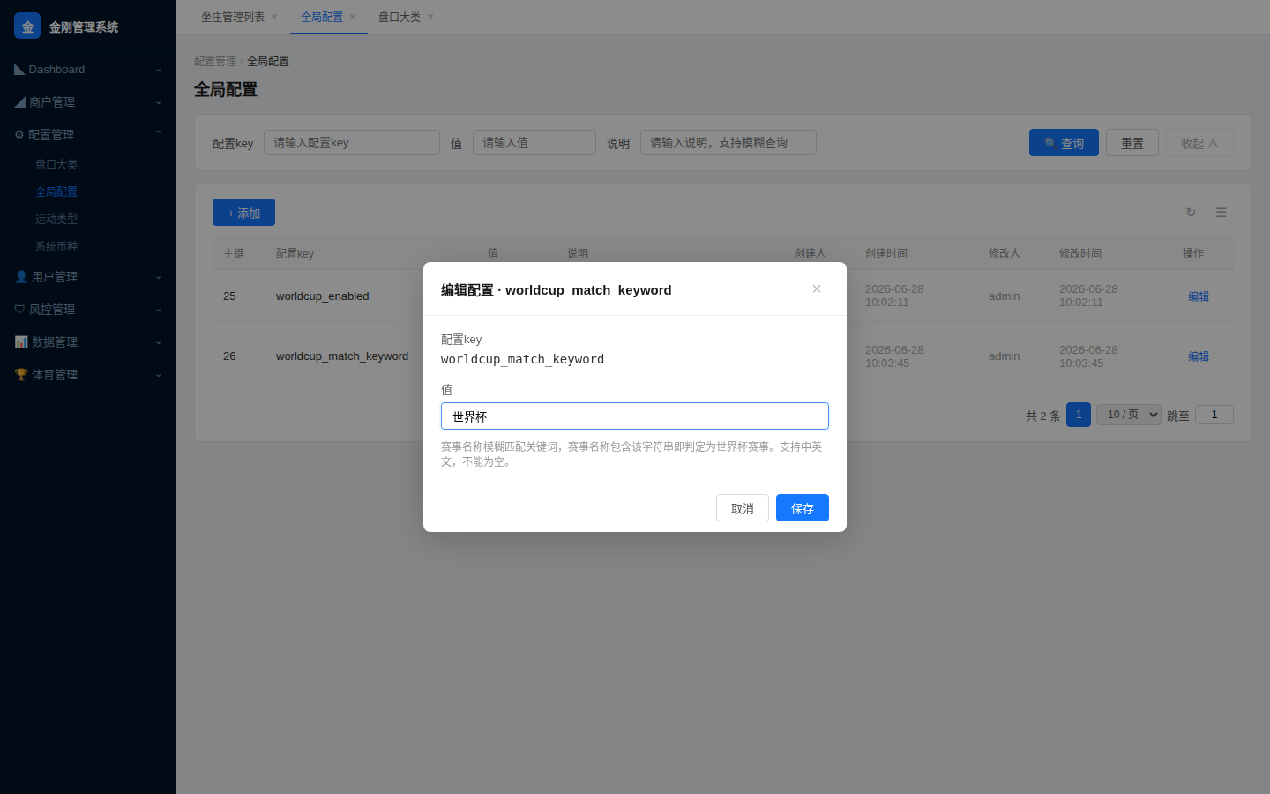Open 盘口大类 in sidebar submenu
The width and height of the screenshot is (1270, 794).
(56, 164)
